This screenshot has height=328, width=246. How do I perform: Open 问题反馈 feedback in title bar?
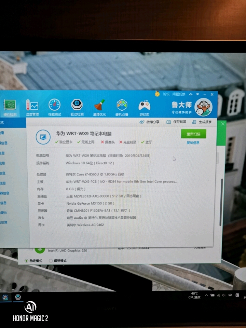point(179,94)
